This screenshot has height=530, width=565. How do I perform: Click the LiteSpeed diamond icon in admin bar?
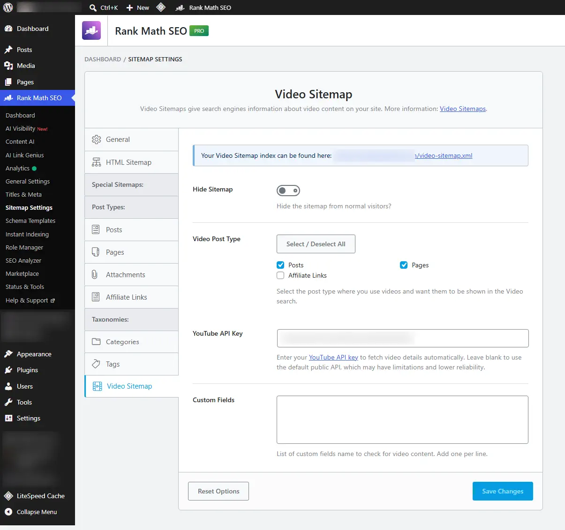point(161,7)
